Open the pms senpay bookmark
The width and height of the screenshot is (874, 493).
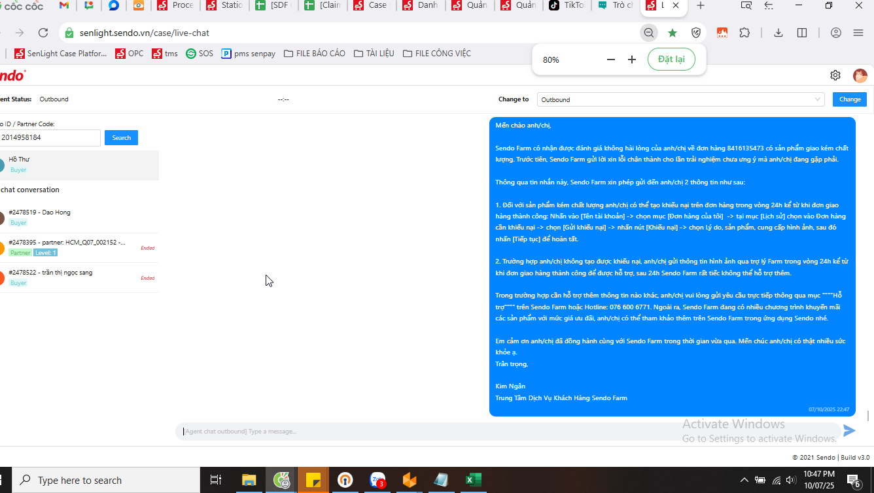[x=249, y=54]
